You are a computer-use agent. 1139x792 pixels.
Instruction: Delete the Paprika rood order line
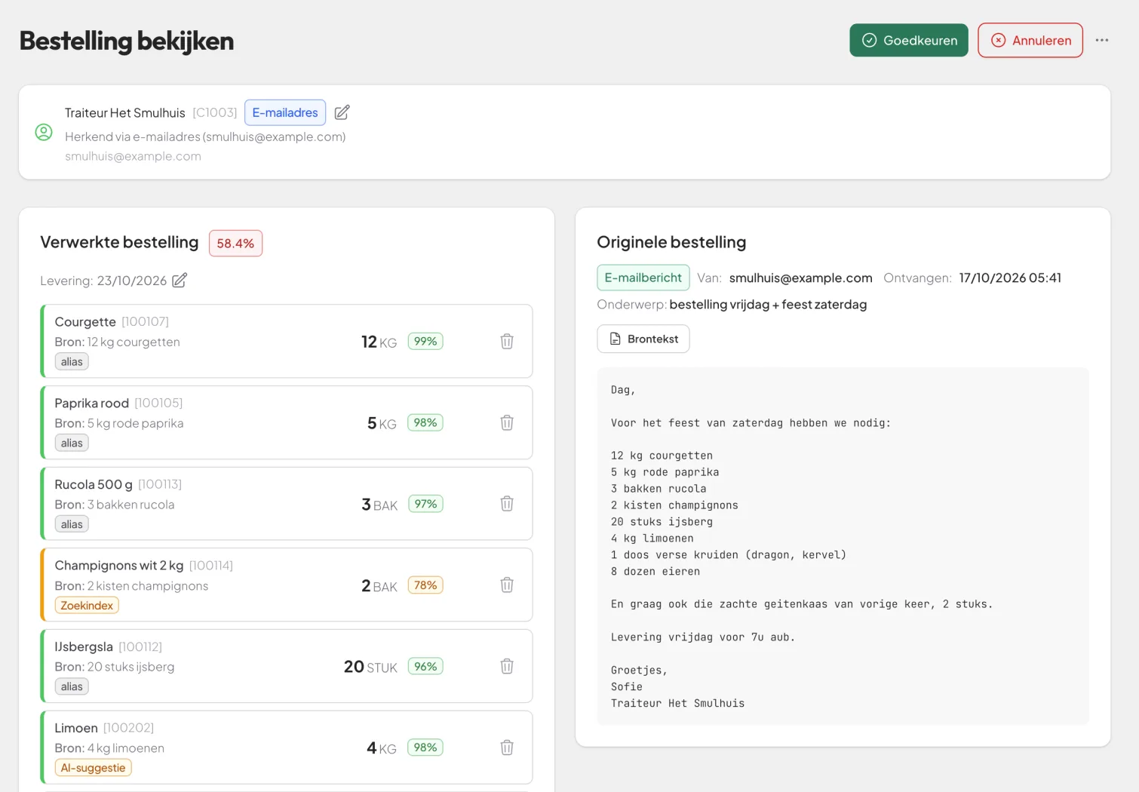(x=507, y=423)
